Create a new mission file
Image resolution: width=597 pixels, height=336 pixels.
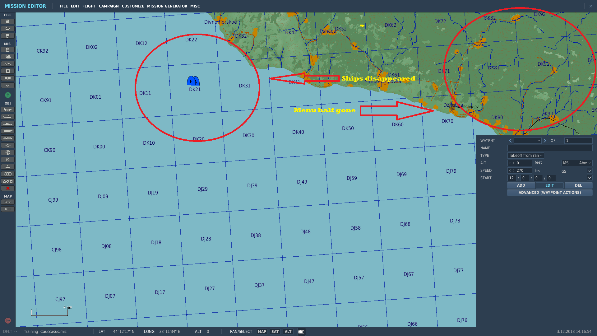point(8,21)
